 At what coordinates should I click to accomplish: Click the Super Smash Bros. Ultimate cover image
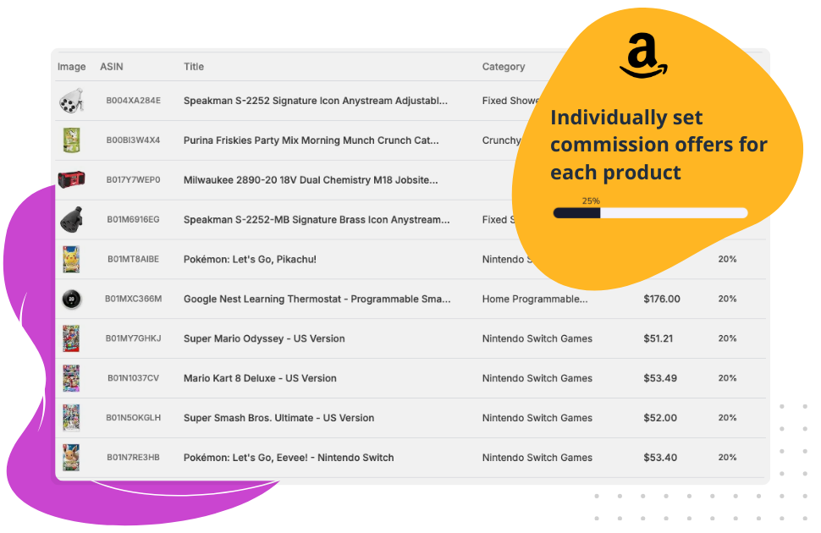71,418
